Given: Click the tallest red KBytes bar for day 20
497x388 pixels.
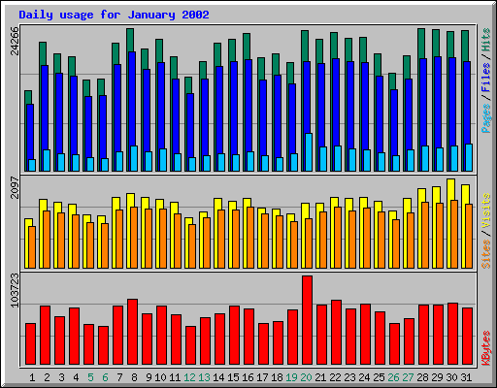Looking at the screenshot, I should click(307, 320).
